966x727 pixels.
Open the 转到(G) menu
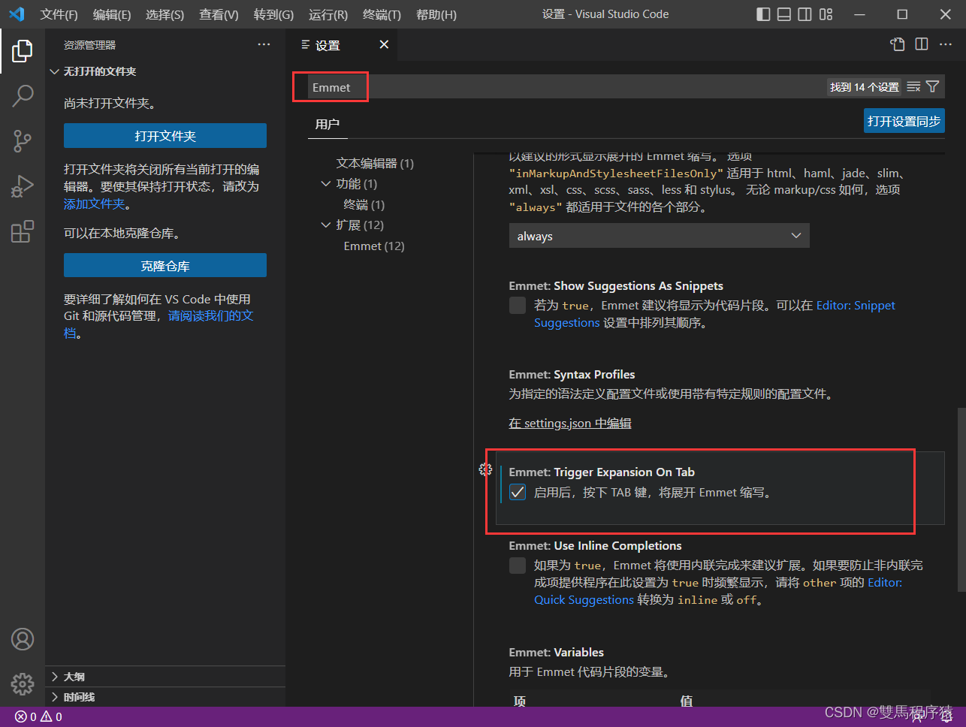(x=273, y=14)
